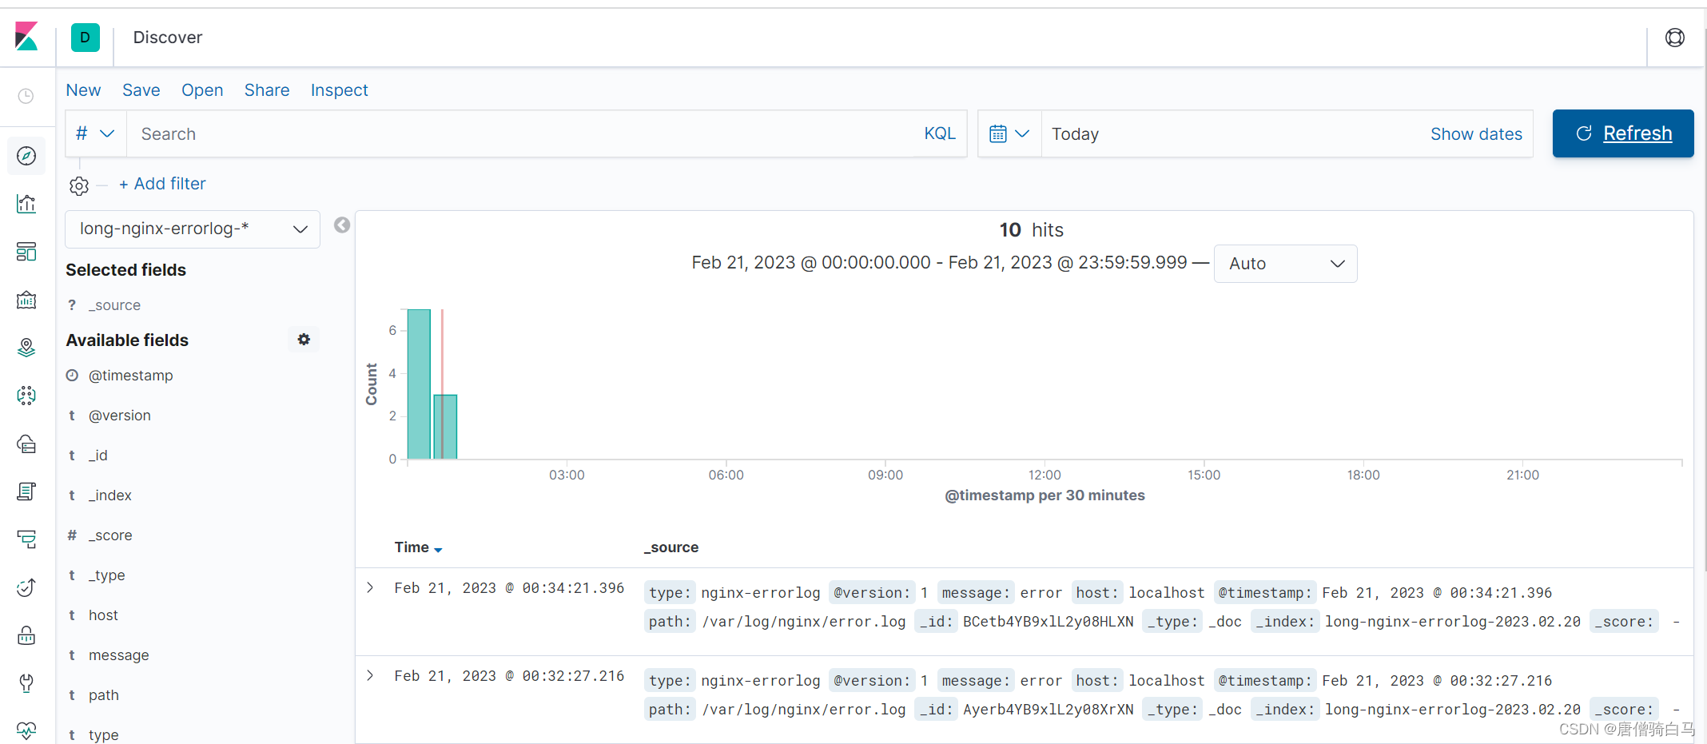Toggle sort order on the Time column
This screenshot has width=1707, height=744.
(x=417, y=547)
